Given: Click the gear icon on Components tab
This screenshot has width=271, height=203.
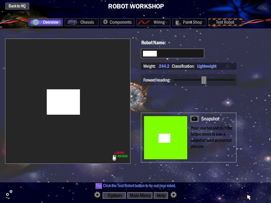Looking at the screenshot, I should tap(105, 22).
